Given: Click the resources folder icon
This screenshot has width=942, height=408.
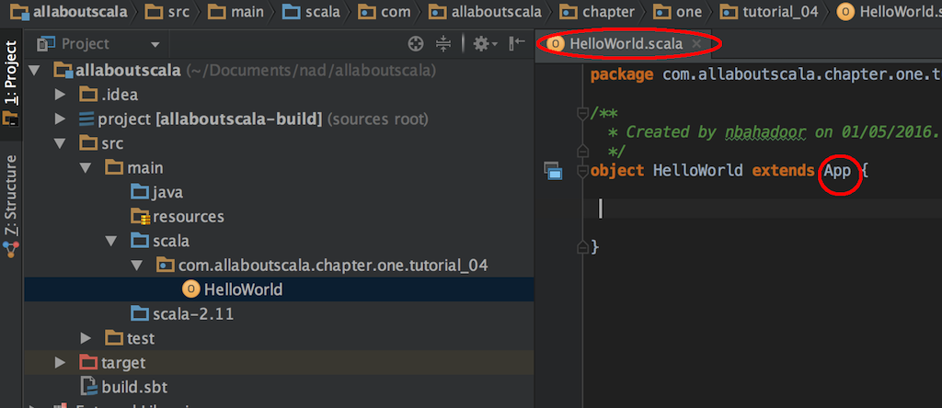Looking at the screenshot, I should click(x=140, y=217).
